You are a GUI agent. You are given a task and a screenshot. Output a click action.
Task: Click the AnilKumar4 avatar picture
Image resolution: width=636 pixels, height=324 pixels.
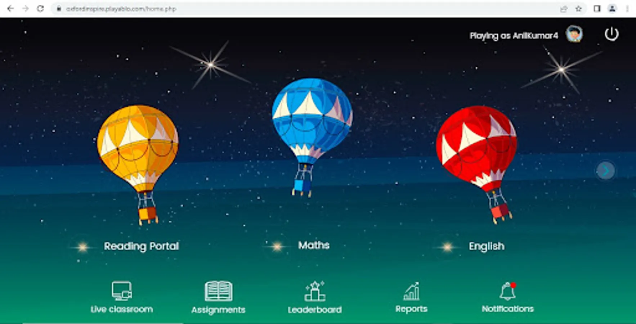click(x=574, y=35)
